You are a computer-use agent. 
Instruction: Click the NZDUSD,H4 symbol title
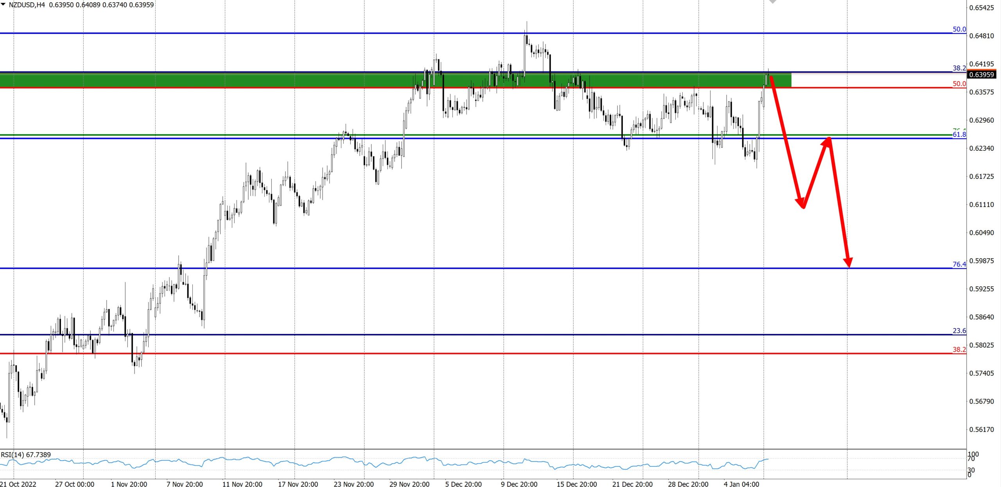pyautogui.click(x=27, y=5)
